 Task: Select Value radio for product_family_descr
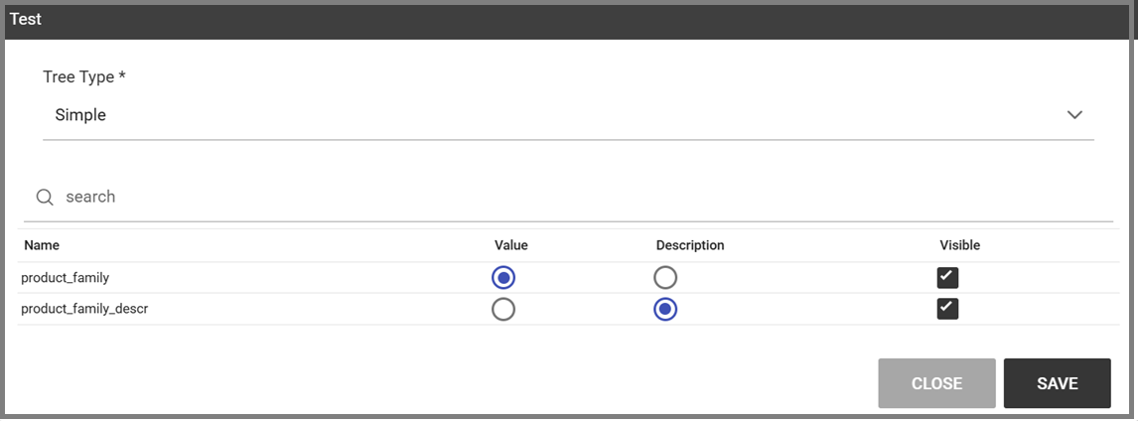coord(502,309)
